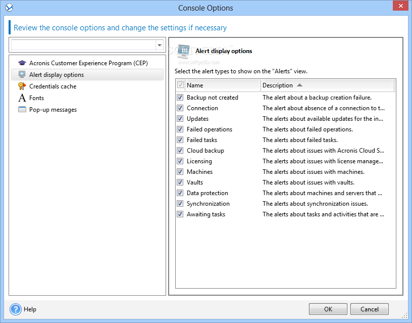Click "The alert about a backup creation failure."
The height and width of the screenshot is (323, 412).
coord(317,98)
